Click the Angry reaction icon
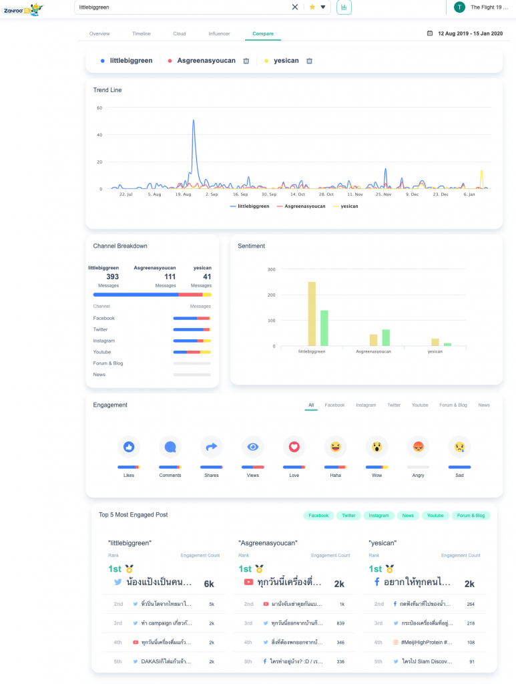Image resolution: width=516 pixels, height=684 pixels. tap(418, 447)
